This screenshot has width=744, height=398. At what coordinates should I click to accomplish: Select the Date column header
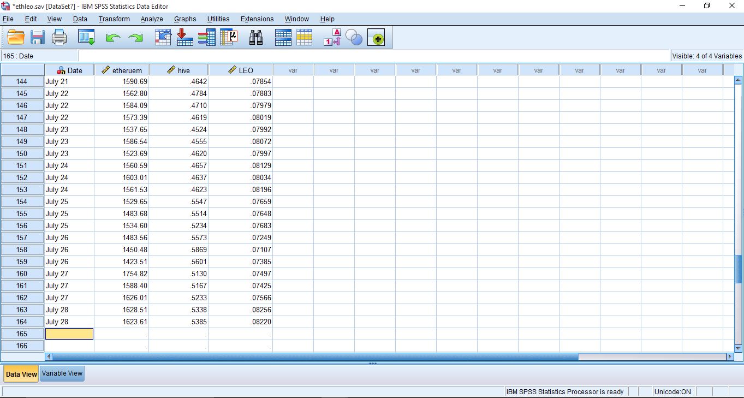click(69, 70)
